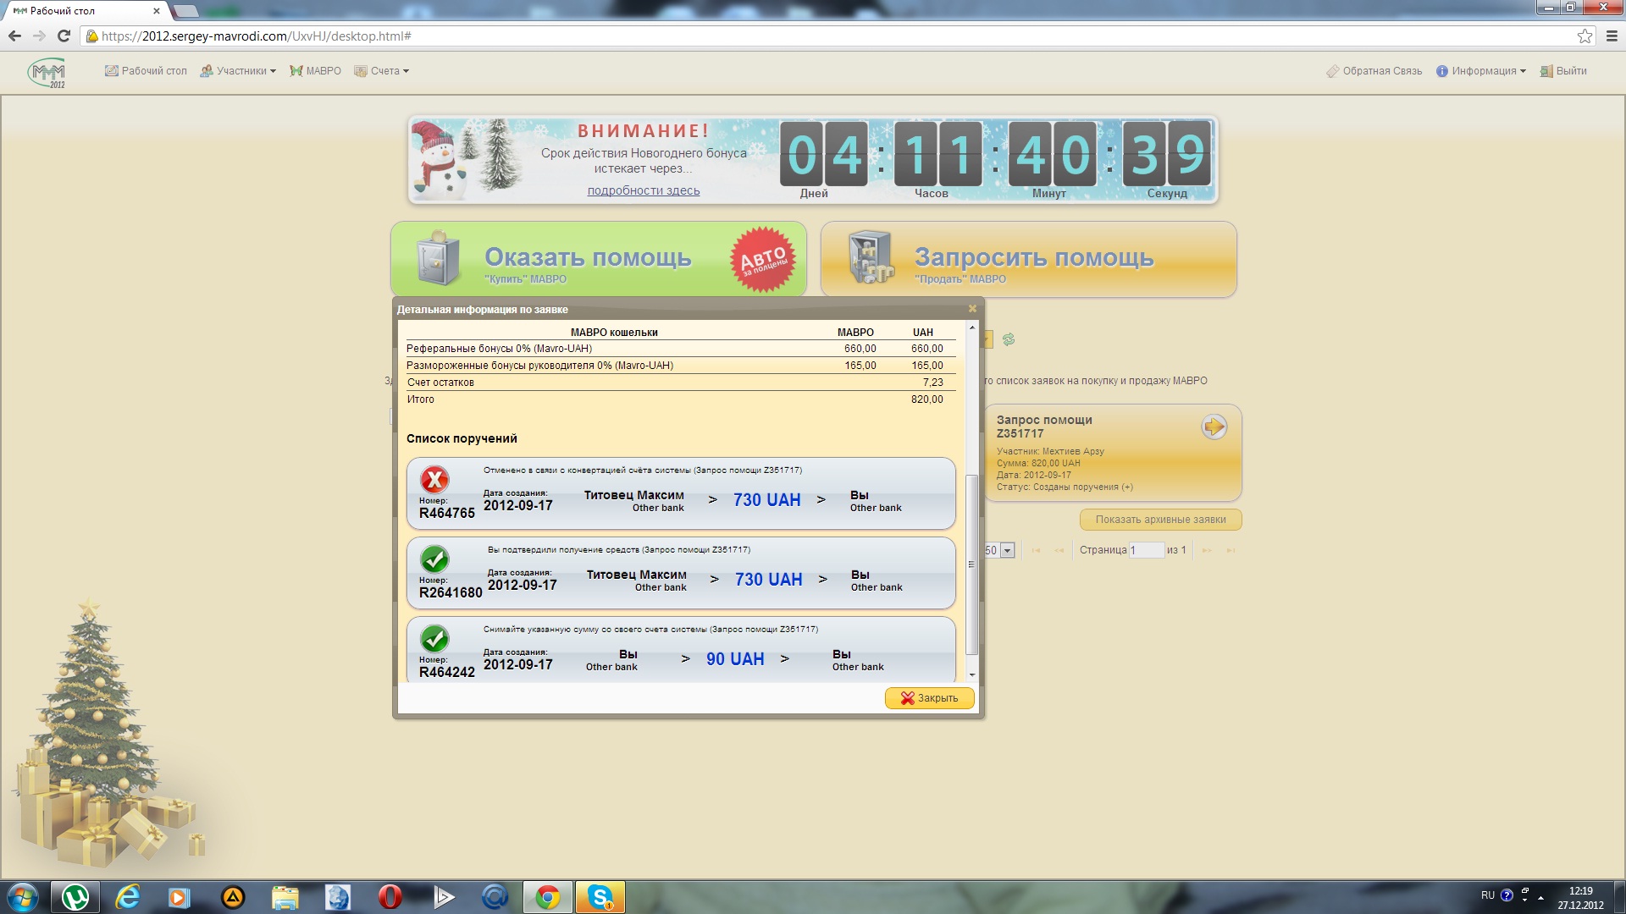Click green checkmark icon of order R2641680
This screenshot has width=1626, height=914.
click(x=434, y=559)
